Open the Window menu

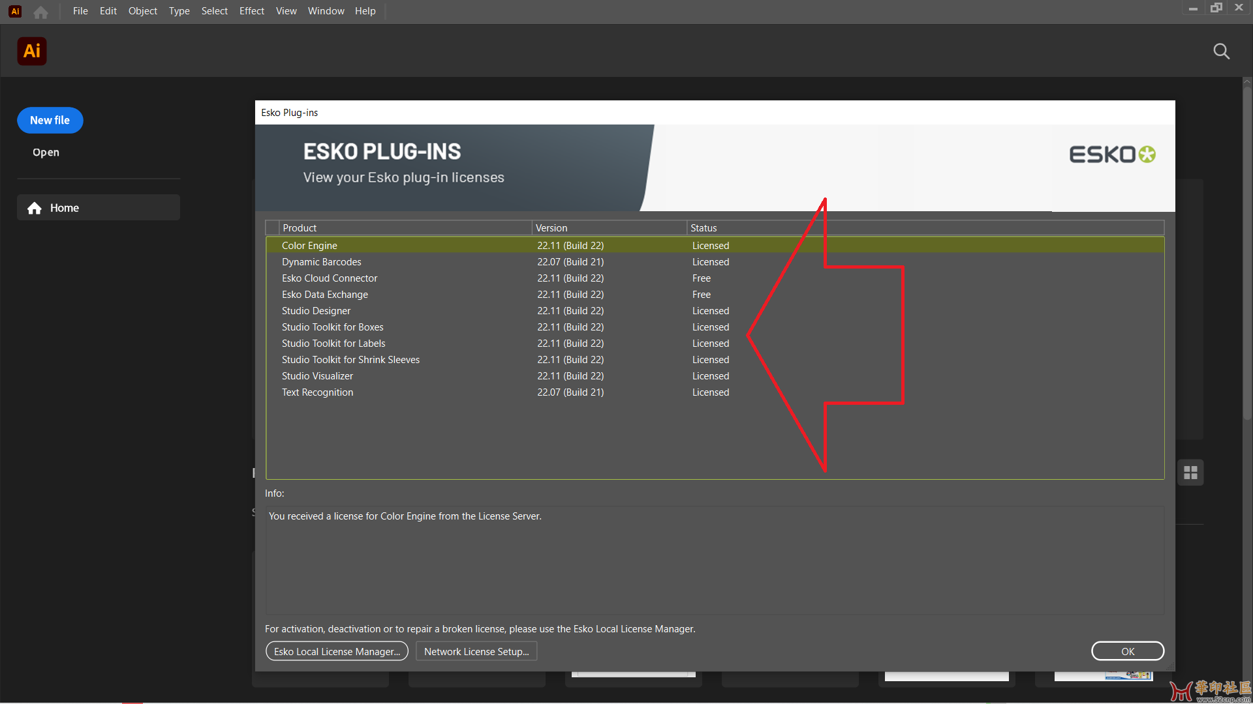[326, 11]
